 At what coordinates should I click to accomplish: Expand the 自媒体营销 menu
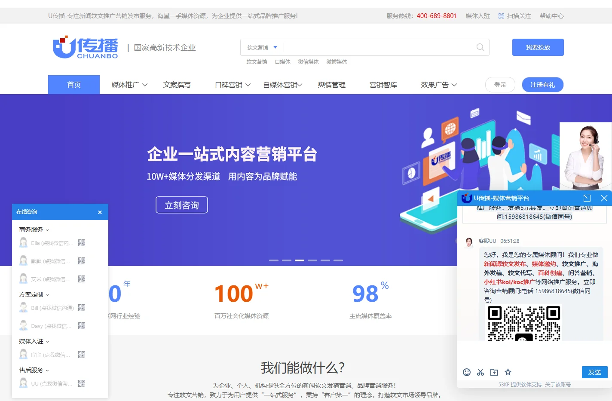point(283,85)
